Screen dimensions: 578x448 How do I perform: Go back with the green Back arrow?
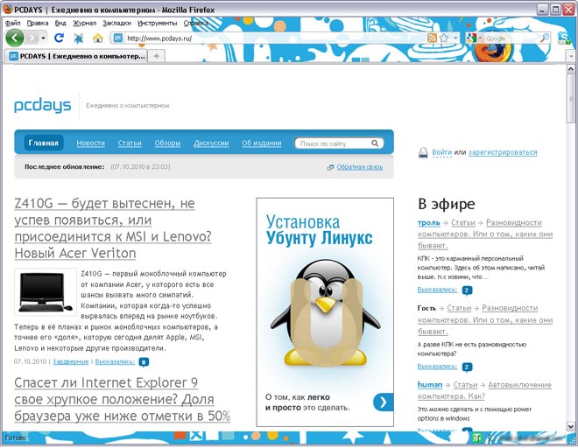[15, 38]
